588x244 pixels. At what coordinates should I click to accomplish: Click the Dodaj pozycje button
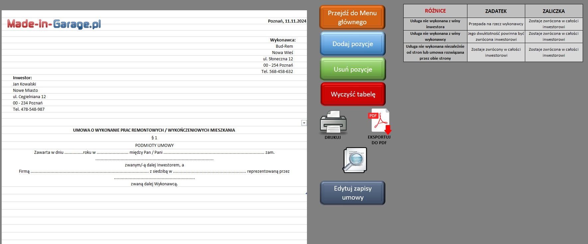(x=352, y=43)
